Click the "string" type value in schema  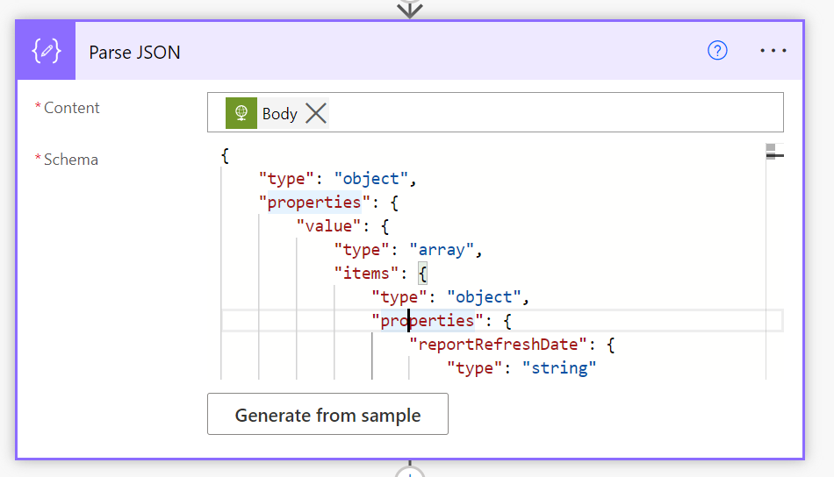coord(558,368)
